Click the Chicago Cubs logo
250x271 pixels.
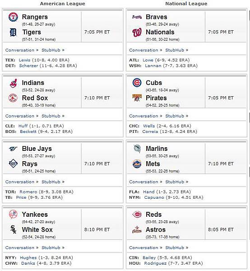[137, 83]
